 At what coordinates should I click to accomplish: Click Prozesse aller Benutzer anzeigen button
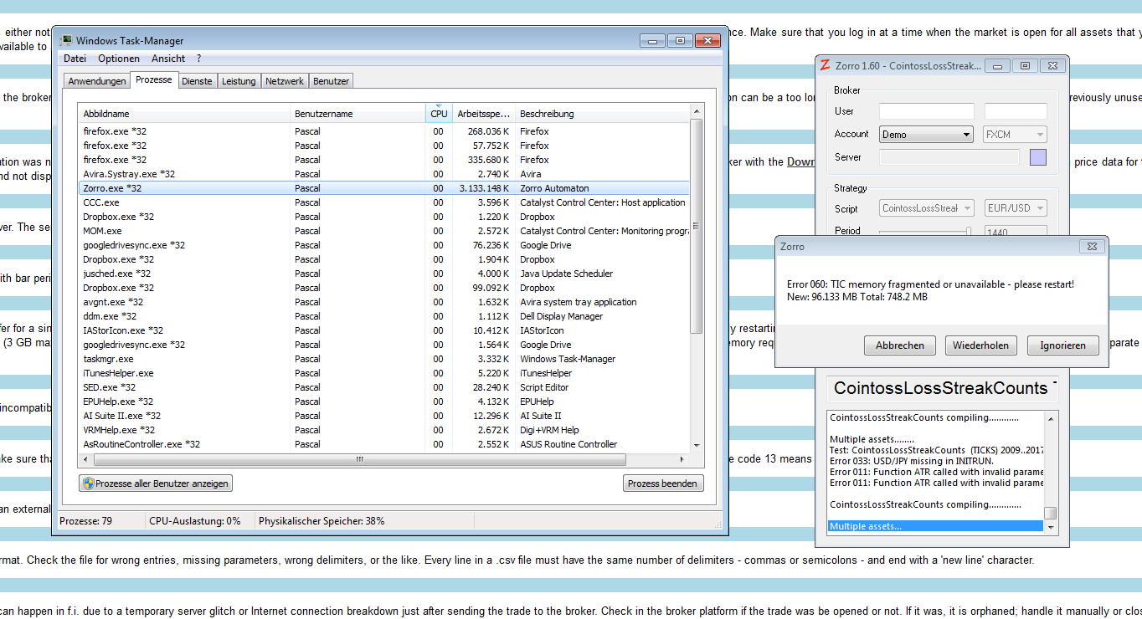(x=156, y=483)
